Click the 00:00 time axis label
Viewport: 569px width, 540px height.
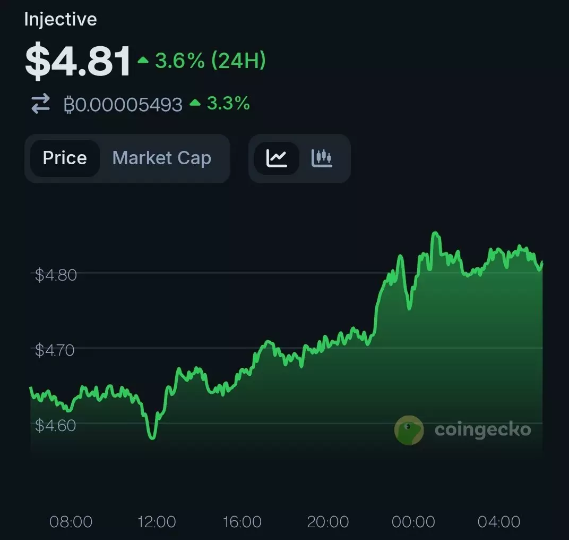413,521
